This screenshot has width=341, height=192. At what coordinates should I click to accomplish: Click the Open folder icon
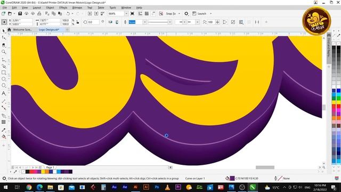pos(10,13)
